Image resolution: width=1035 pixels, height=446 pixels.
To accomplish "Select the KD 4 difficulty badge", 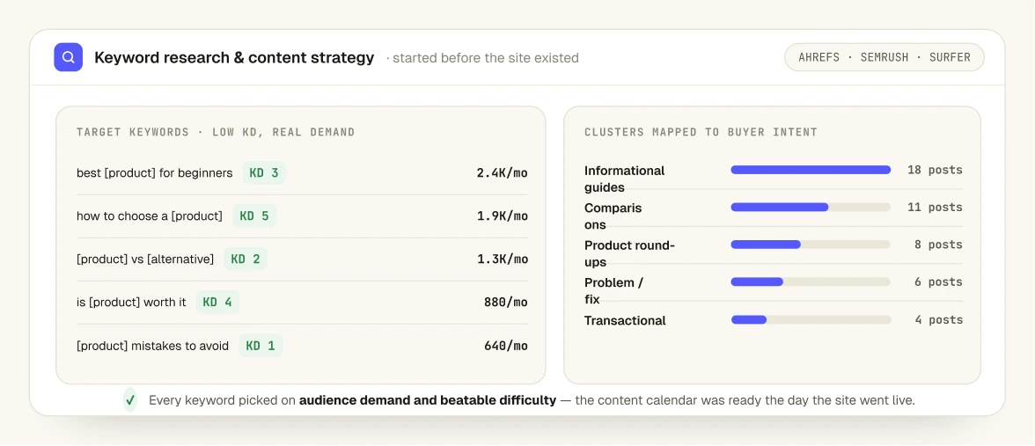I will point(217,303).
